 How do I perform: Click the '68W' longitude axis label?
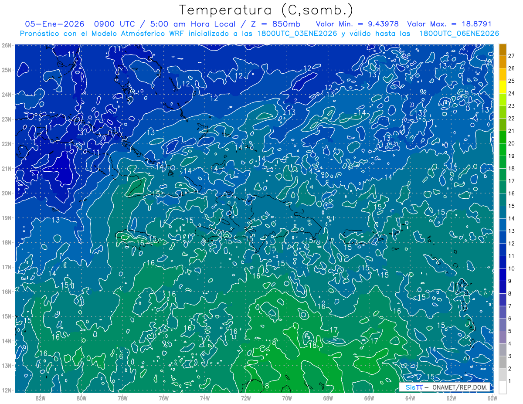pyautogui.click(x=328, y=398)
